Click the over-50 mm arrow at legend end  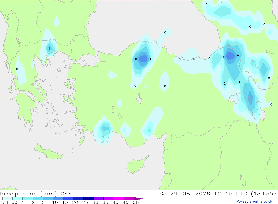tap(139, 199)
